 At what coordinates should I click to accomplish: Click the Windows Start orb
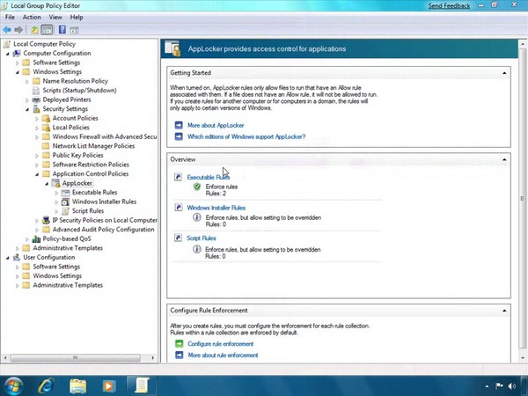click(x=12, y=386)
